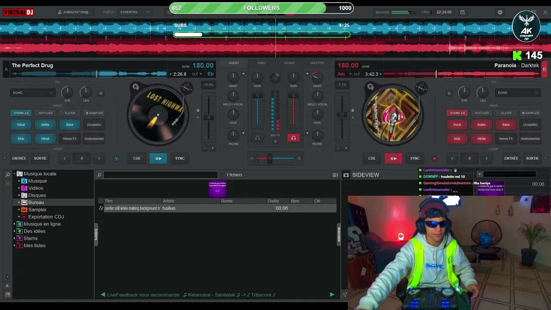Image resolution: width=551 pixels, height=310 pixels.
Task: Click the right deck SORTIE loop-out button
Action: 532,158
